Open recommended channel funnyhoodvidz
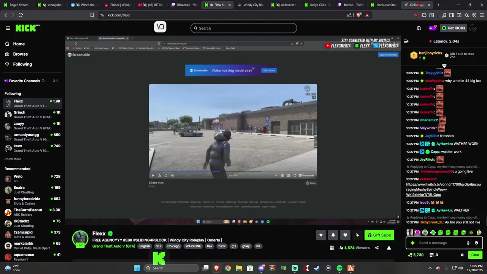 click(x=32, y=201)
